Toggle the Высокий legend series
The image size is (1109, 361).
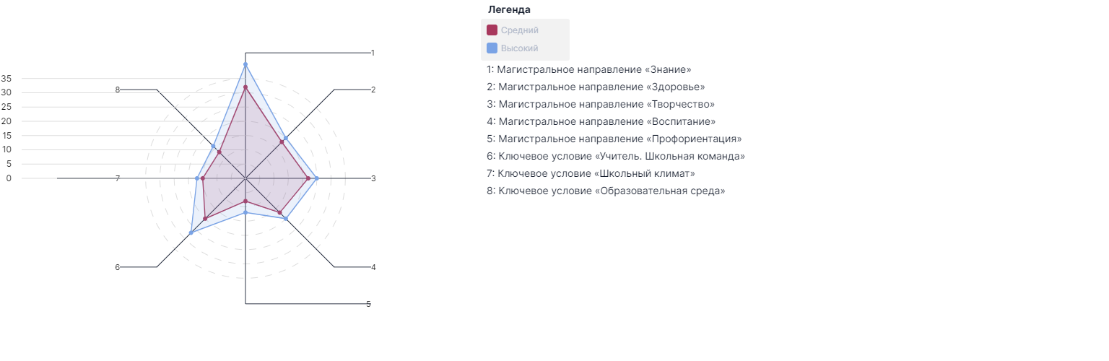[x=513, y=48]
